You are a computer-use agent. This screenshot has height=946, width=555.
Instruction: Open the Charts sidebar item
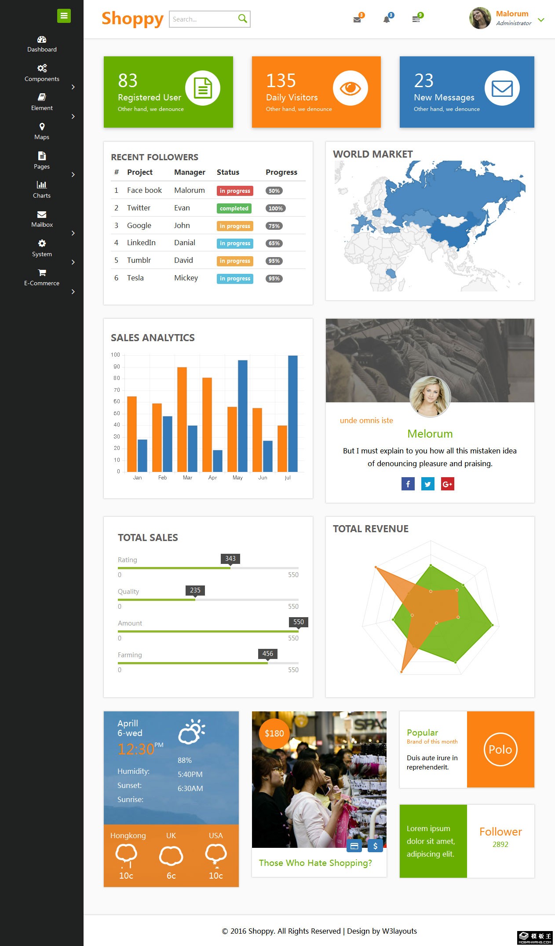pos(42,189)
